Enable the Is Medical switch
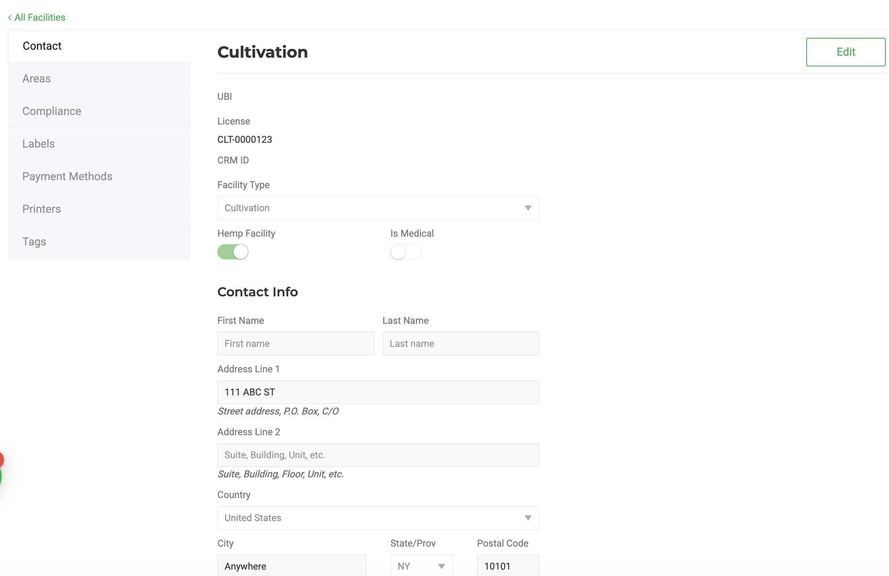The image size is (889, 576). coord(406,252)
